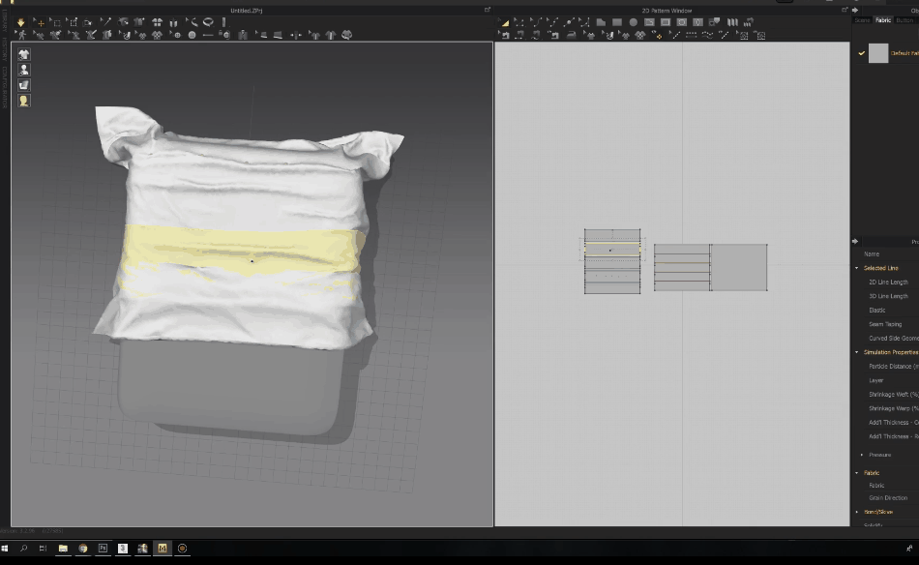This screenshot has height=565, width=919.
Task: Select the Polygon pattern tool in 2D toolbar
Action: (601, 22)
